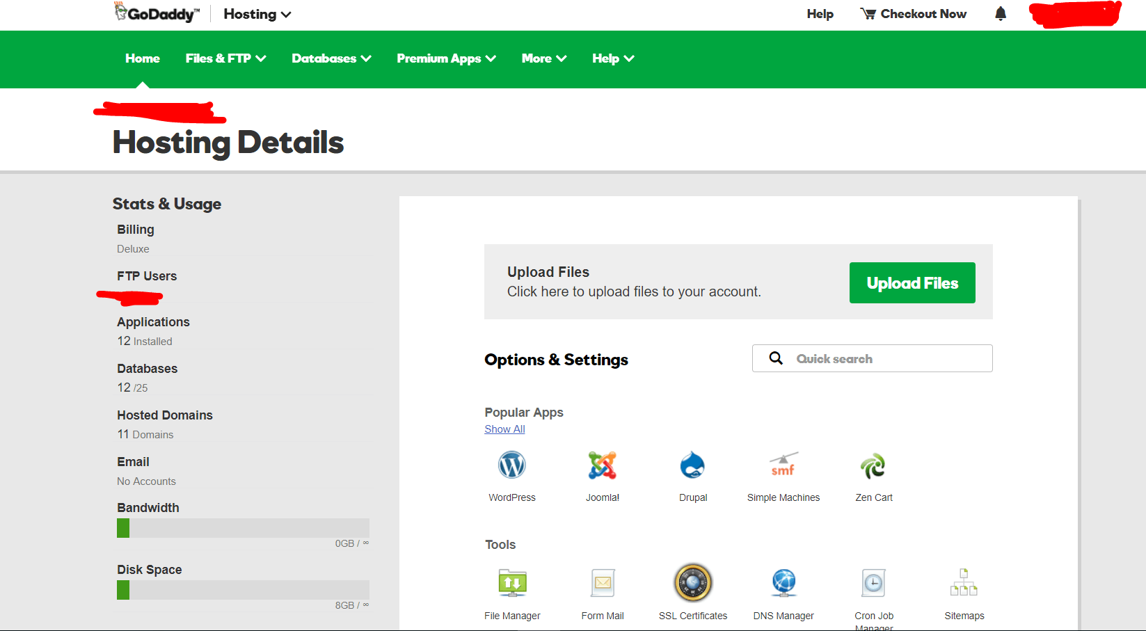Open the Sitemaps tool
The width and height of the screenshot is (1146, 631).
[964, 583]
